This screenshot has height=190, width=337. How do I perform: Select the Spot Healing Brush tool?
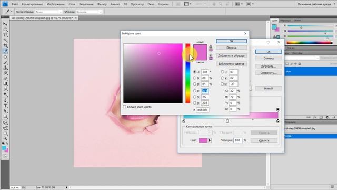pyautogui.click(x=5, y=57)
